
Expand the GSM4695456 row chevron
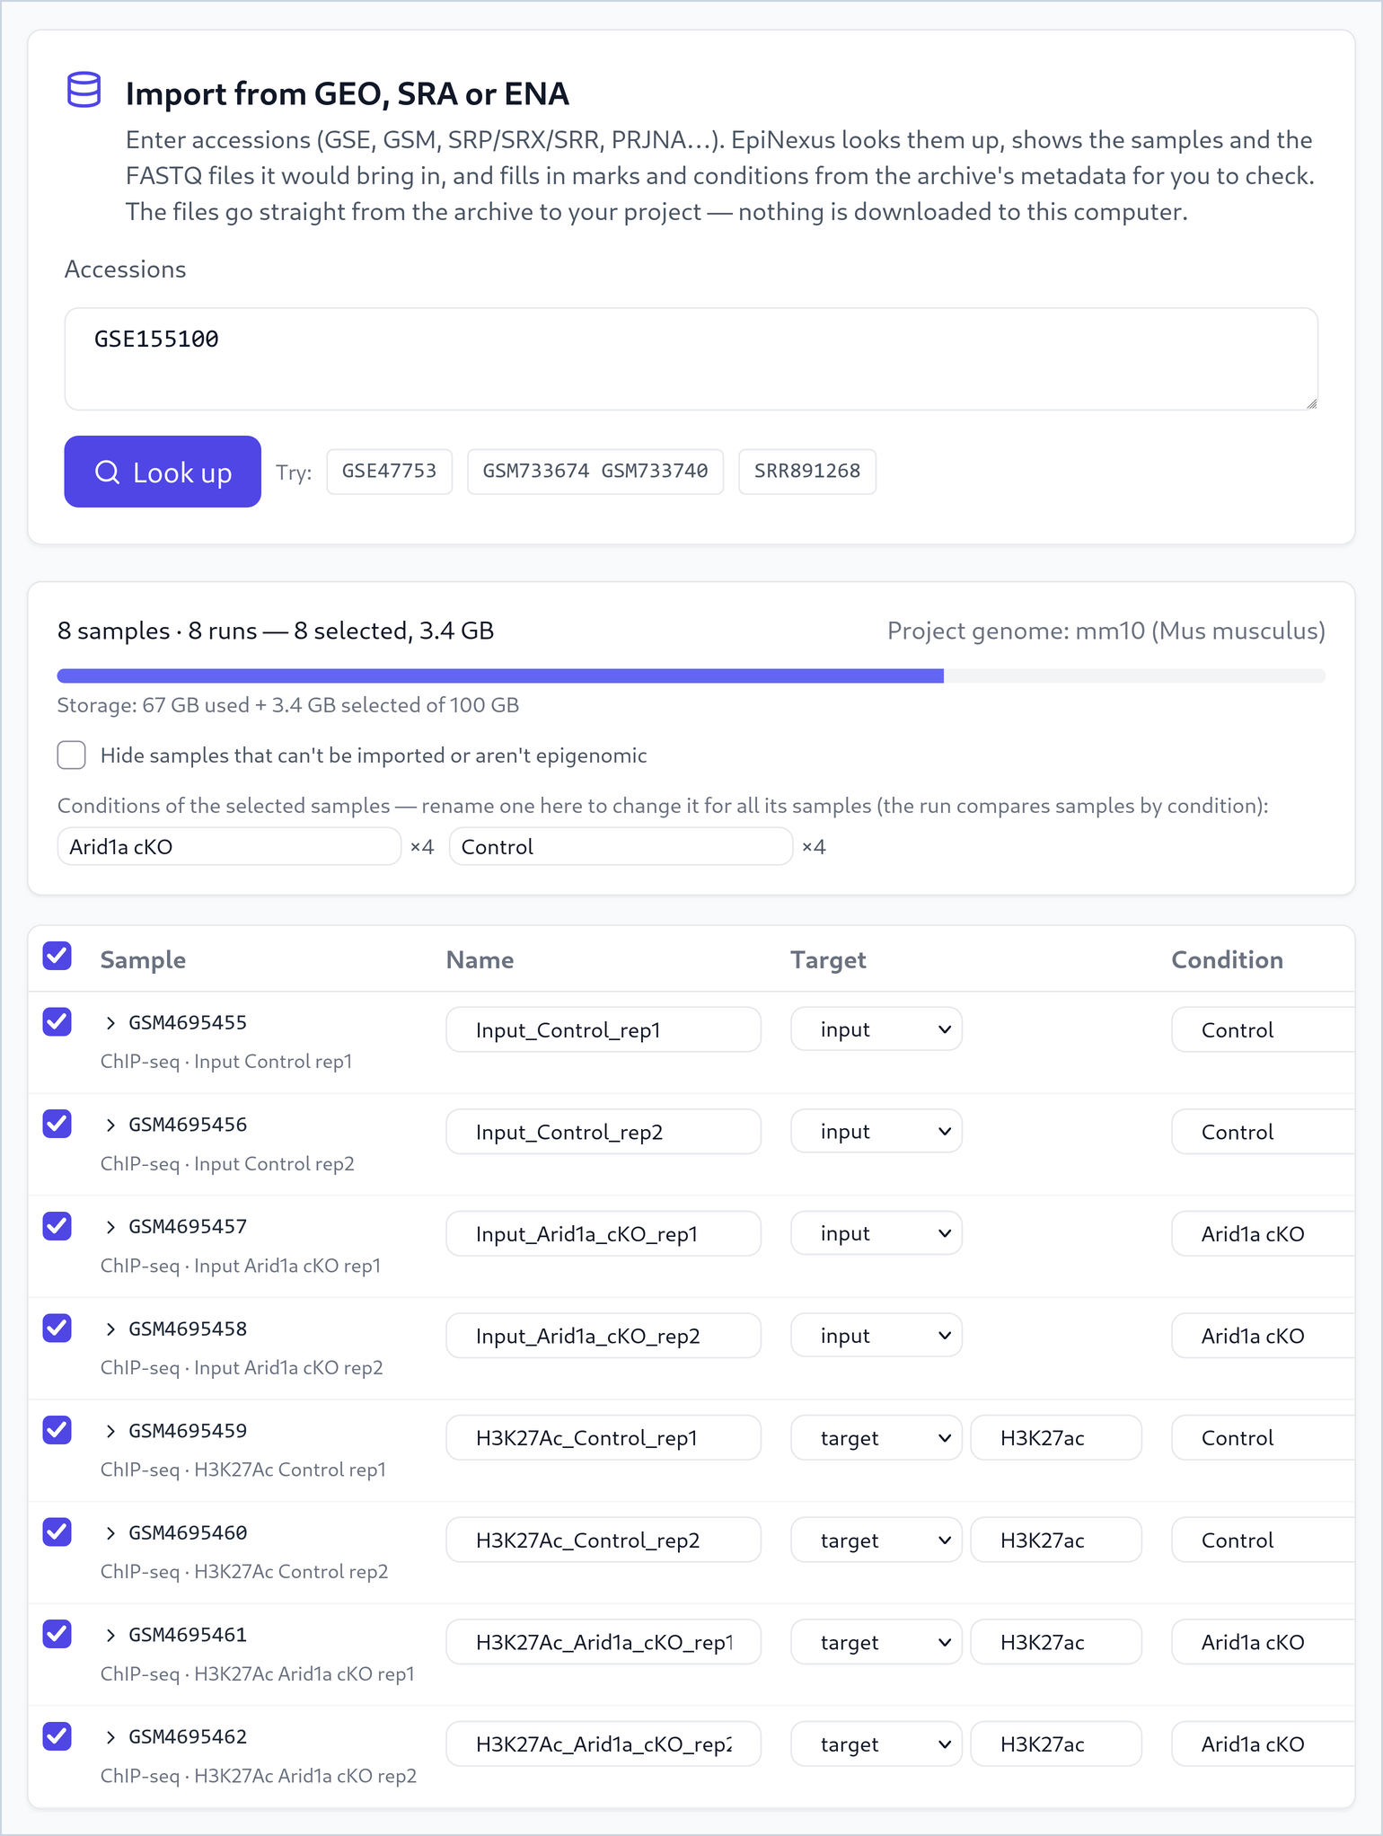point(110,1125)
